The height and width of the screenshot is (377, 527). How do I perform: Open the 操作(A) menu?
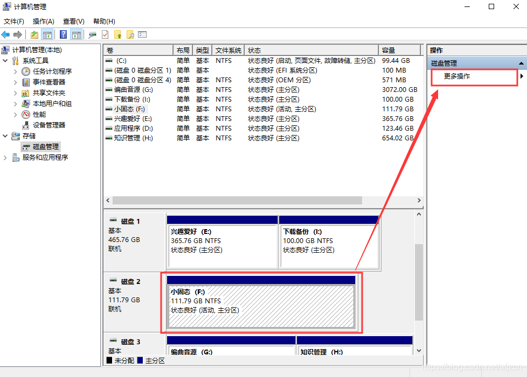(x=43, y=22)
